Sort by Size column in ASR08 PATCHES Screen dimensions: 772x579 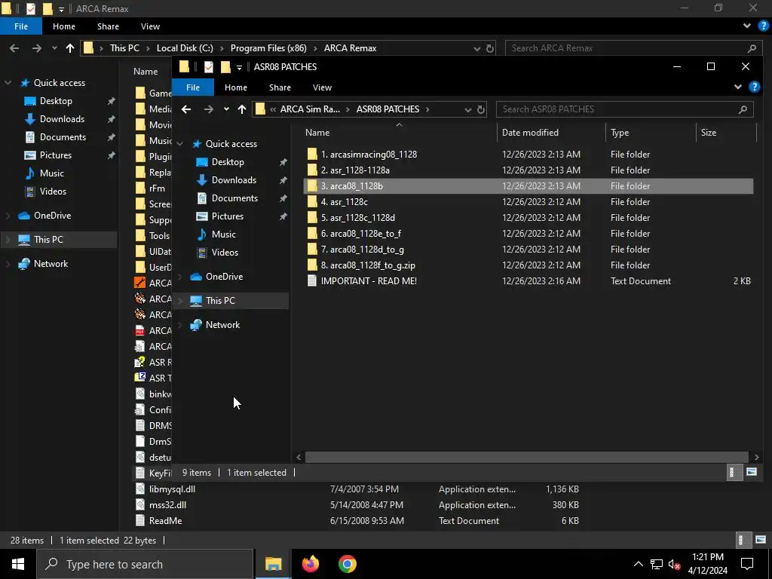tap(726, 133)
